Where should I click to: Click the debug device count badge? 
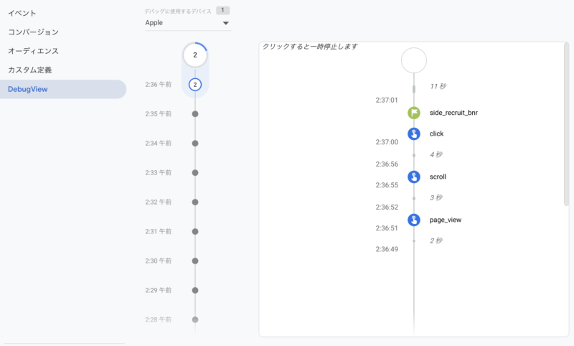point(223,11)
